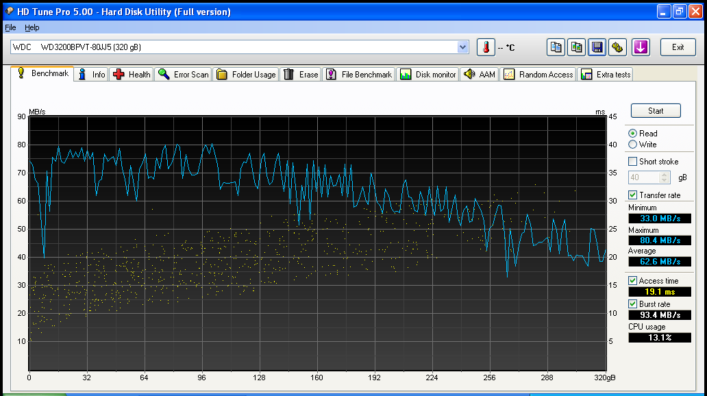
Task: Copy text results to clipboard icon
Action: pyautogui.click(x=556, y=47)
